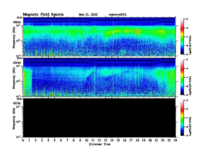Screen dimensions: 209x161
Task: Click the color bar beside dZ/dt plot
Action: click(182, 118)
